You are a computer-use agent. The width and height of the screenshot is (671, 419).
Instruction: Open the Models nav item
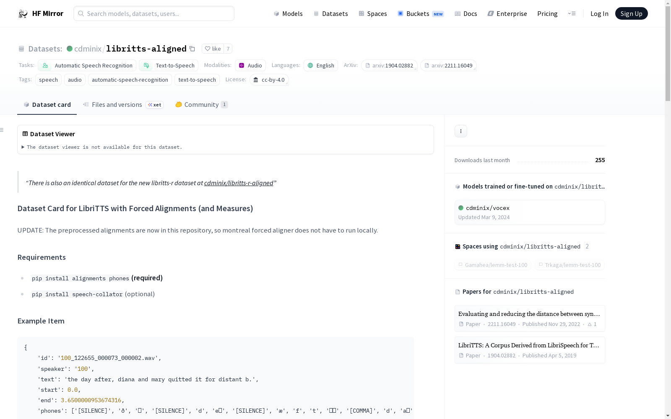point(288,14)
